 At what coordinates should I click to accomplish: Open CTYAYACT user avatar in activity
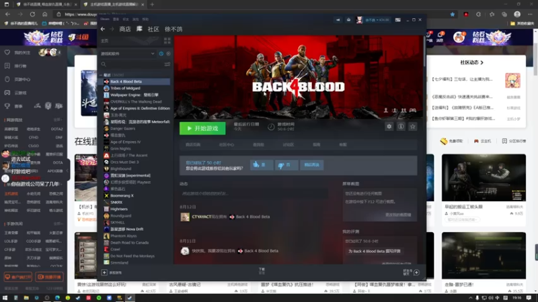pos(185,217)
